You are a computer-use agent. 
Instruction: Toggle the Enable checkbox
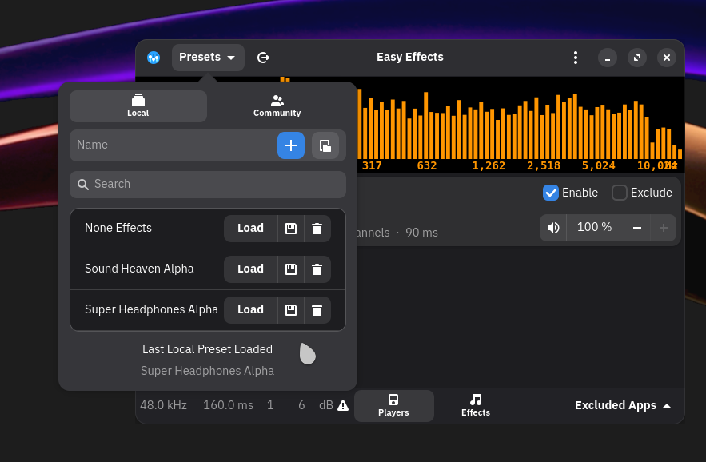(551, 193)
